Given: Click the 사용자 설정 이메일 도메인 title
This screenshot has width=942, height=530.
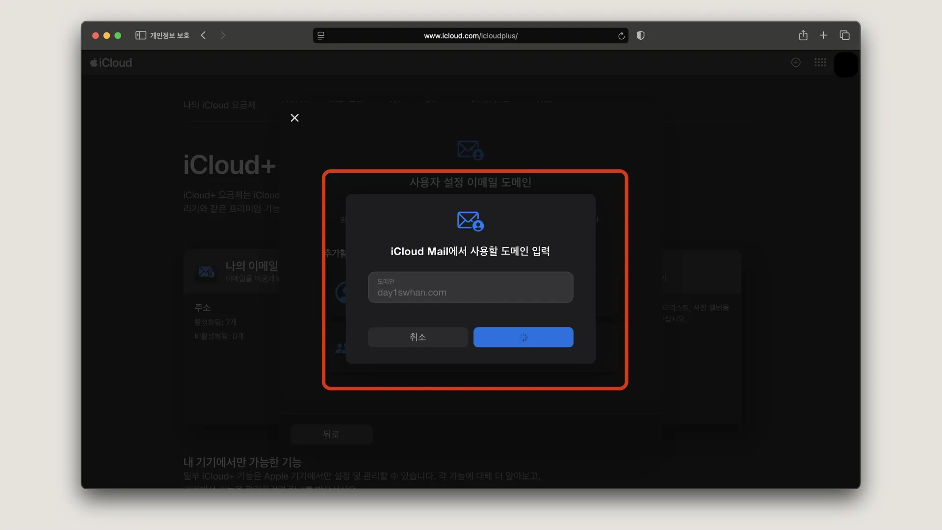Looking at the screenshot, I should [x=471, y=182].
